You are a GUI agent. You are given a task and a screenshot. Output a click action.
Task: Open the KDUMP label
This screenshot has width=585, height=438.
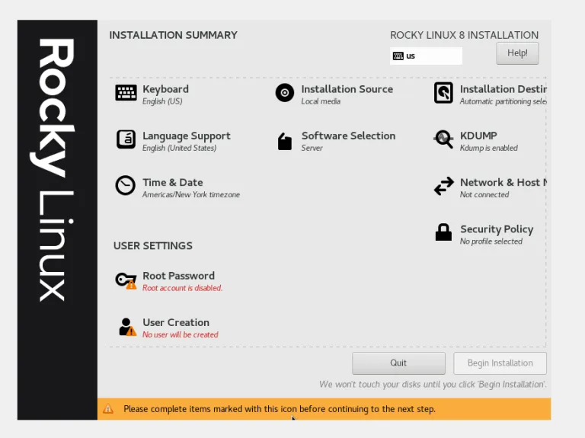[478, 136]
